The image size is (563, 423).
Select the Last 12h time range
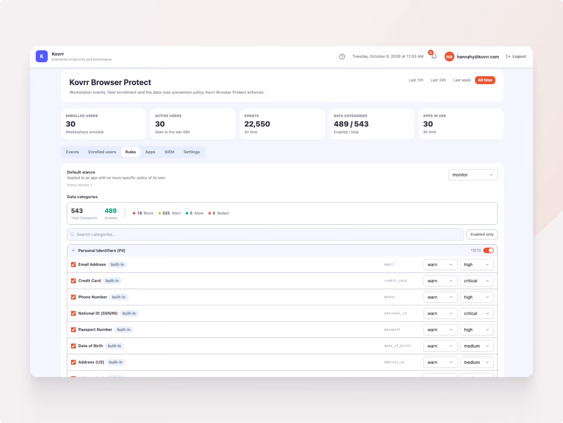[416, 80]
